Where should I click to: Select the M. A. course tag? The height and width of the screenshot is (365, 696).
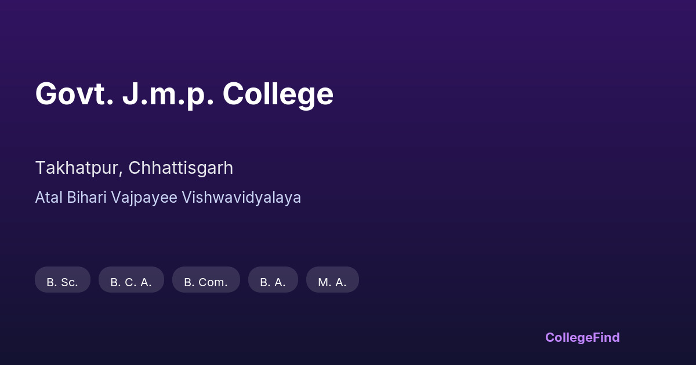click(332, 280)
